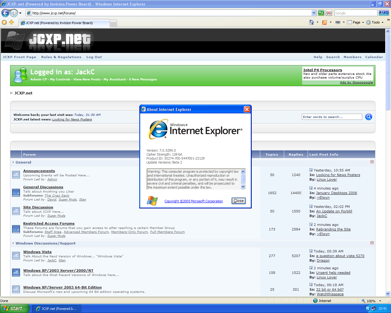This screenshot has width=391, height=313.
Task: Open the forum Calendar
Action: pyautogui.click(x=374, y=57)
